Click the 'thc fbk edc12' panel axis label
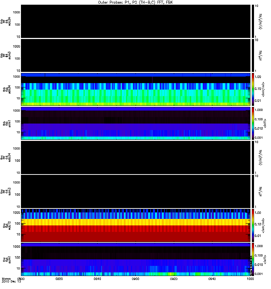Viewport: 271px width, 289px height. click(7, 225)
